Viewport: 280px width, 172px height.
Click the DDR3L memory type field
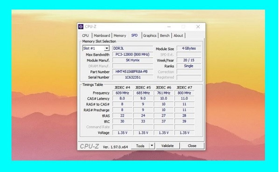click(x=133, y=48)
